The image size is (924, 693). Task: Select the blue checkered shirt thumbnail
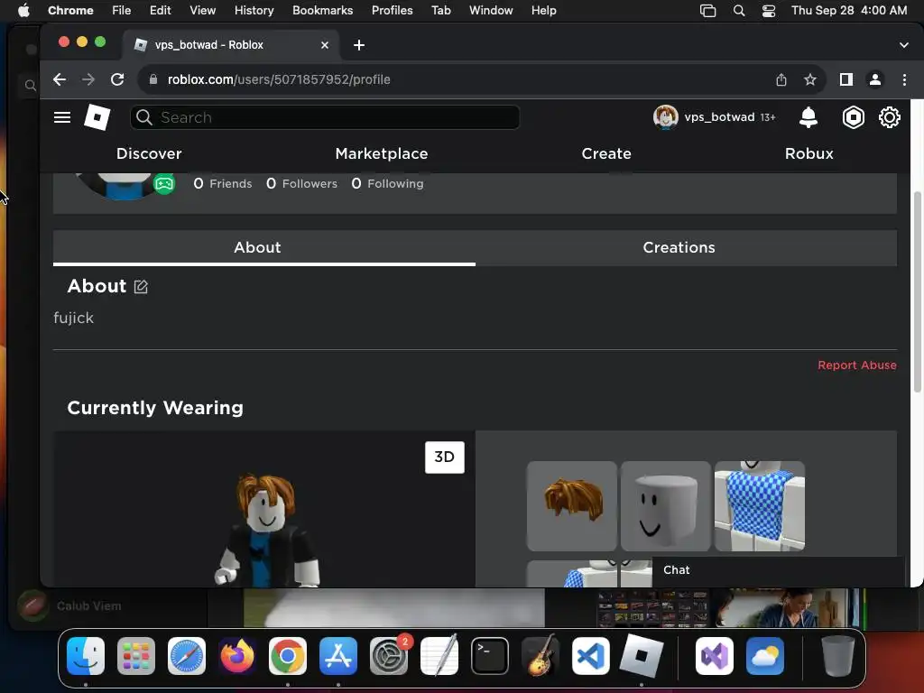760,505
